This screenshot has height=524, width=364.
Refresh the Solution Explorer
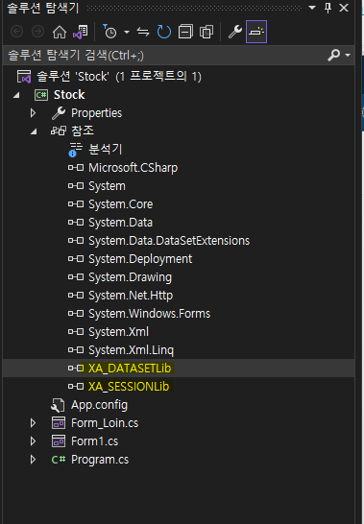164,32
